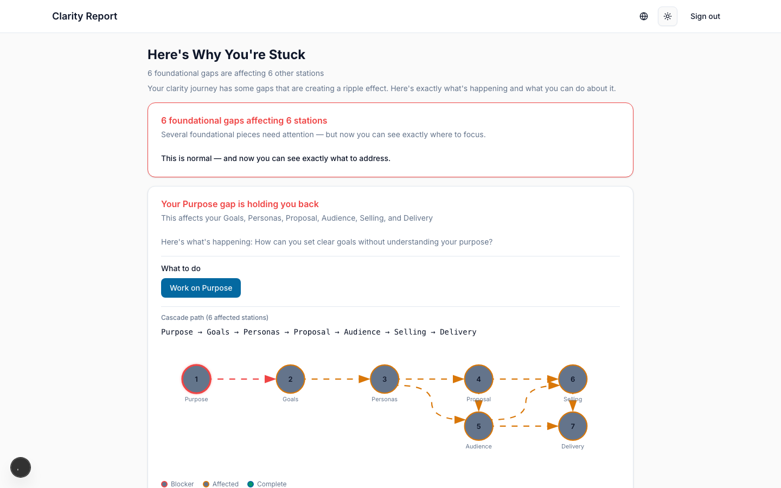781x488 pixels.
Task: Click the teal Complete legend dot
Action: pyautogui.click(x=251, y=484)
